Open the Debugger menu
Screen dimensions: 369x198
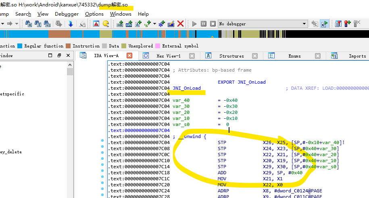[67, 14]
